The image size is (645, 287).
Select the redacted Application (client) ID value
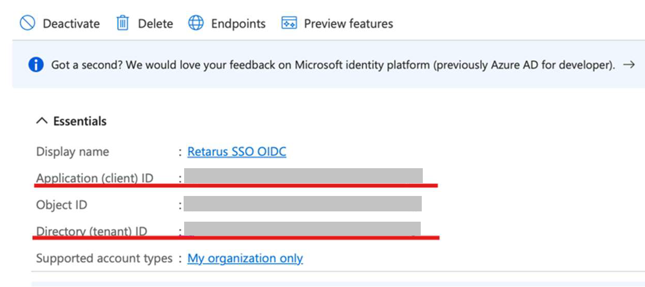coord(303,176)
